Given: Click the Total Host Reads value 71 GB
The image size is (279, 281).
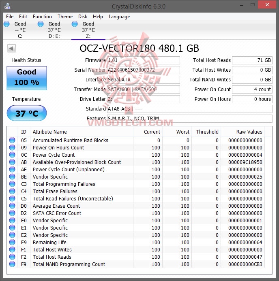Looking at the screenshot, I should coord(252,60).
